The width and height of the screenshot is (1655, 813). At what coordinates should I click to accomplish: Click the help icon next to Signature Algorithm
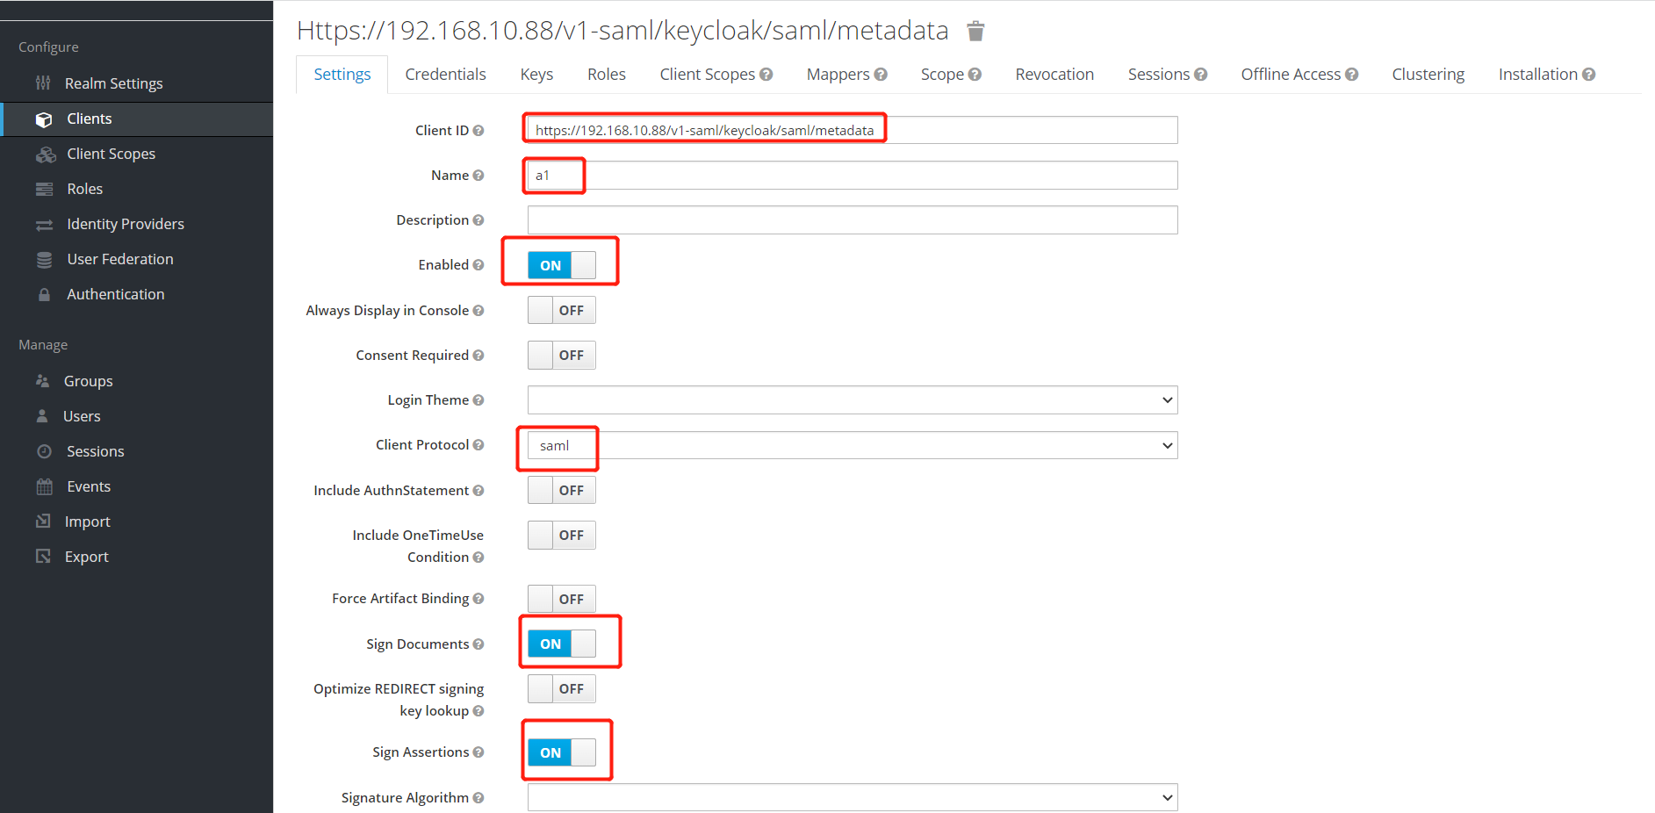(x=479, y=798)
